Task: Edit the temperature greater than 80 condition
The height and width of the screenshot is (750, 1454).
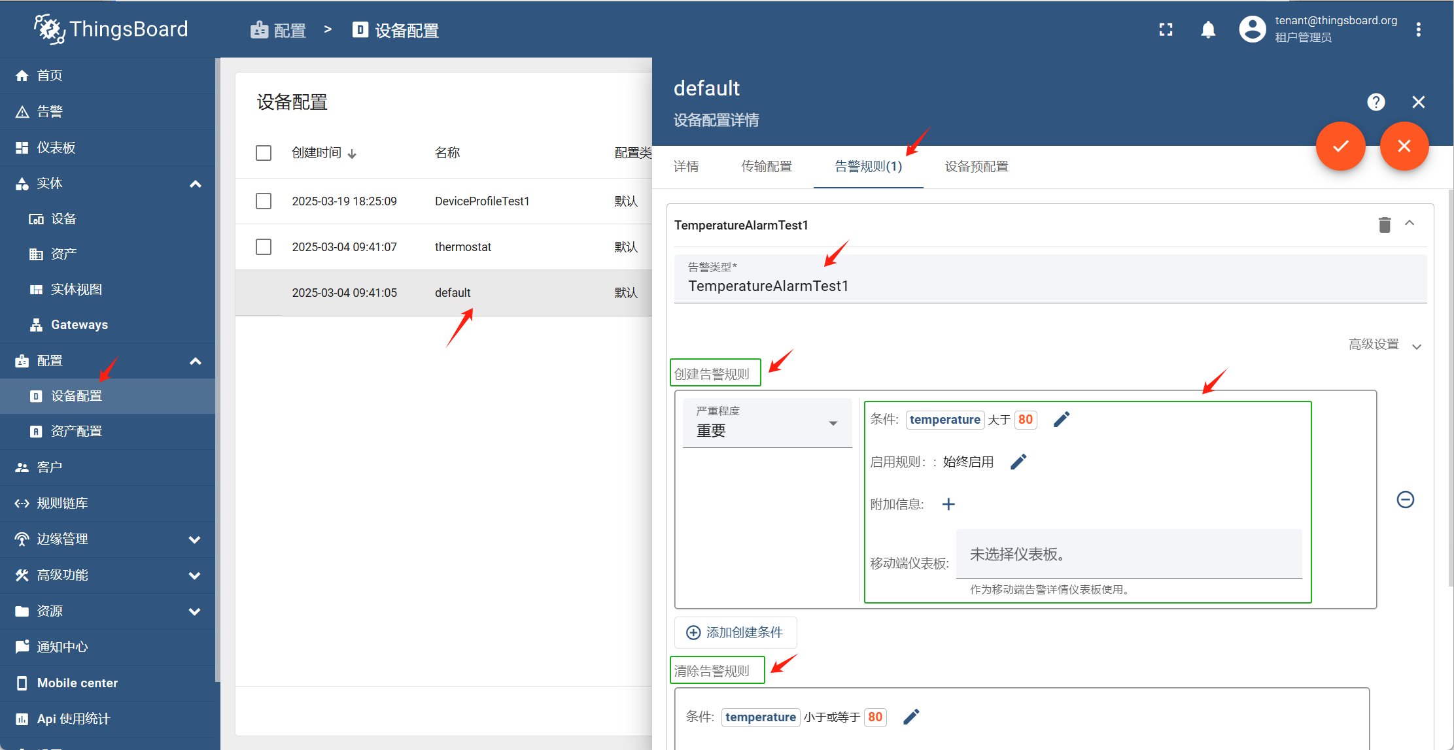Action: 1062,419
